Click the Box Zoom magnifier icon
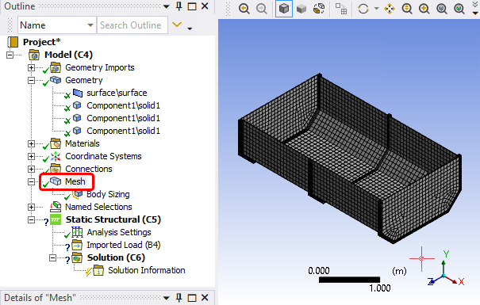480x305 pixels. tap(442, 9)
